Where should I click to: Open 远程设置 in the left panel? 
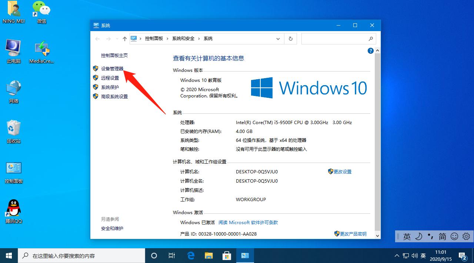[x=110, y=78]
